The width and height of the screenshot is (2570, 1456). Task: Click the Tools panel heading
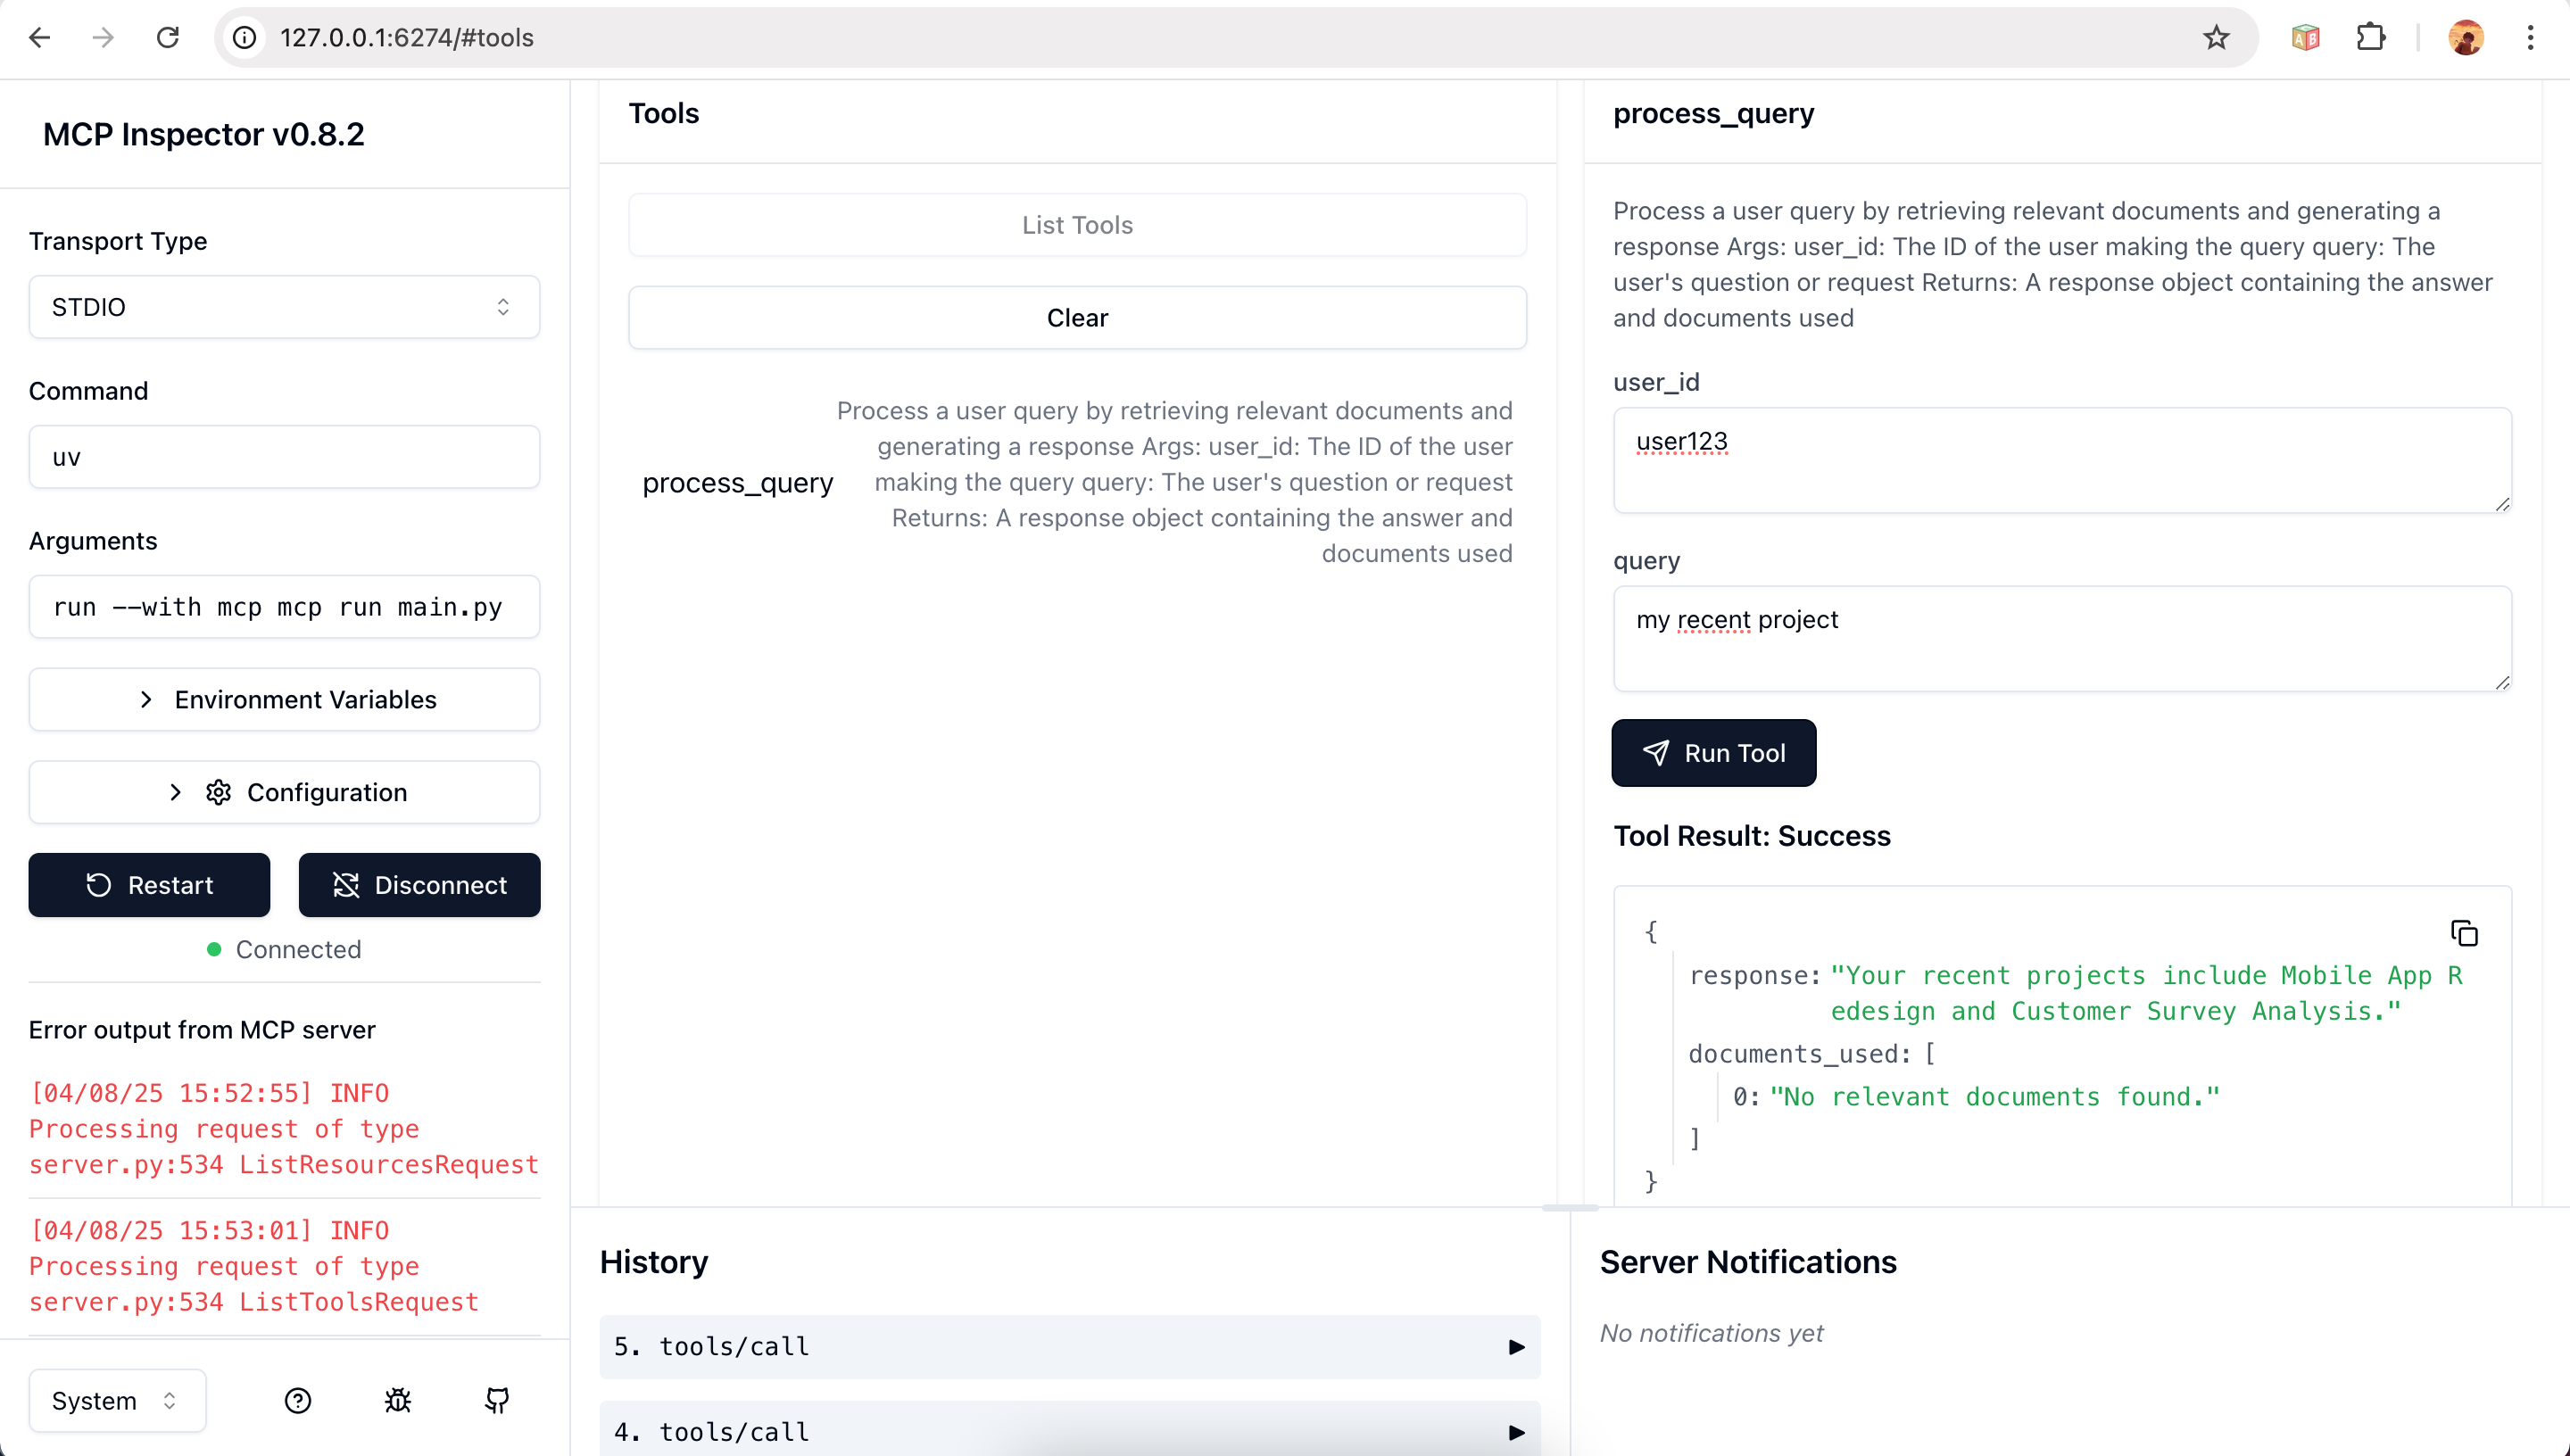[664, 113]
